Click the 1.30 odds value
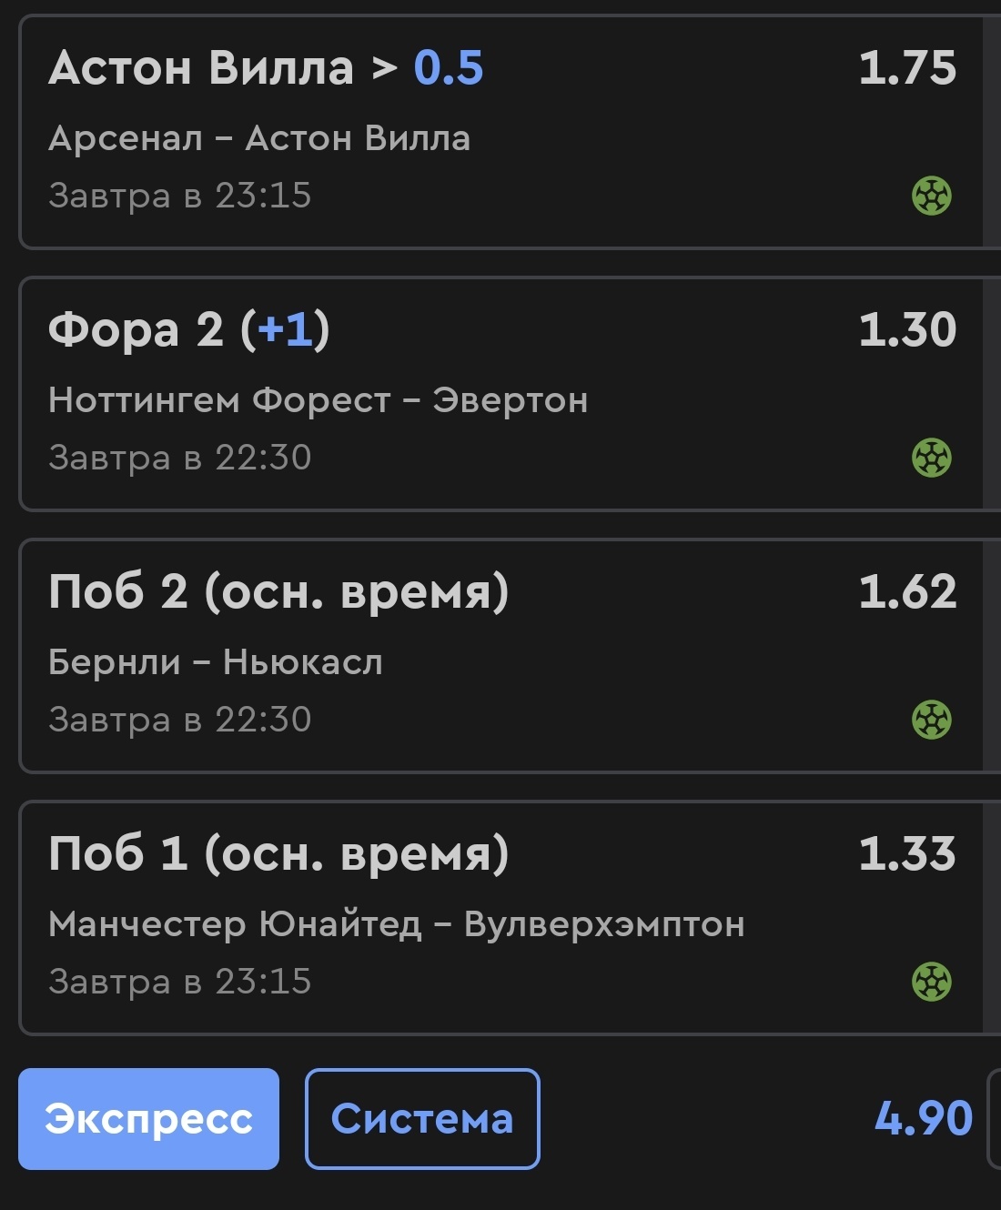1001x1210 pixels. point(906,329)
